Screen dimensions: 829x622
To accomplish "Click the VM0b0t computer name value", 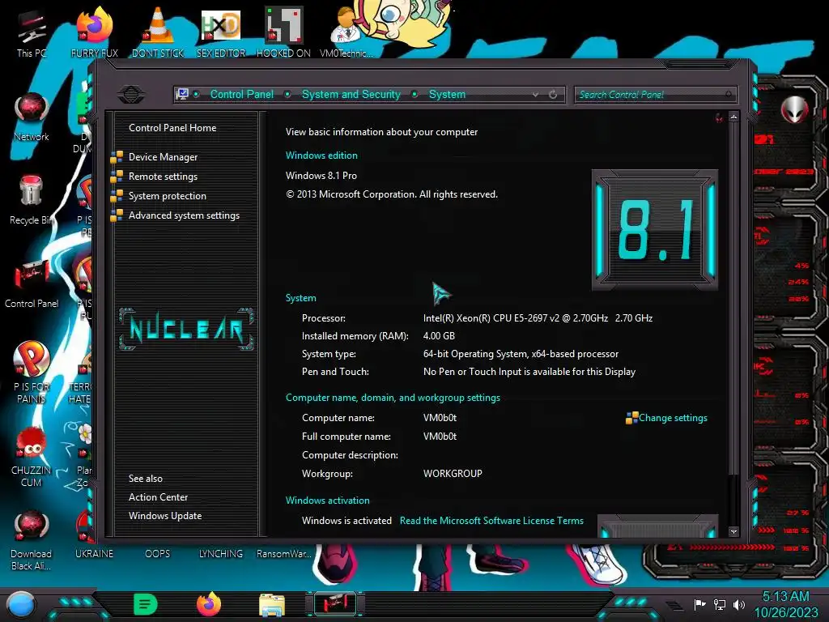I will tap(440, 418).
